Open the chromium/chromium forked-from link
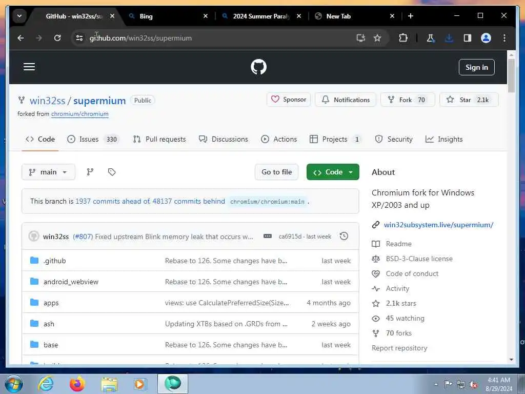 click(x=79, y=114)
